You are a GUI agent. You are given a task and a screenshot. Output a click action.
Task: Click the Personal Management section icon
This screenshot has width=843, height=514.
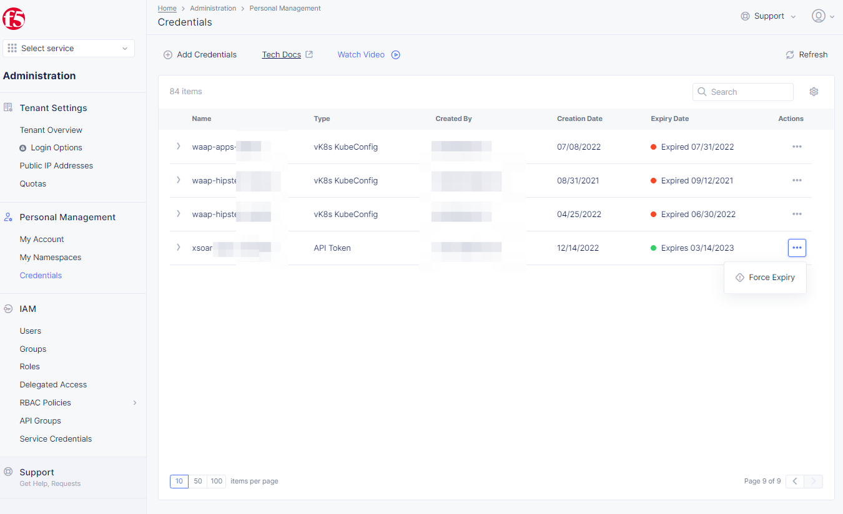tap(7, 216)
